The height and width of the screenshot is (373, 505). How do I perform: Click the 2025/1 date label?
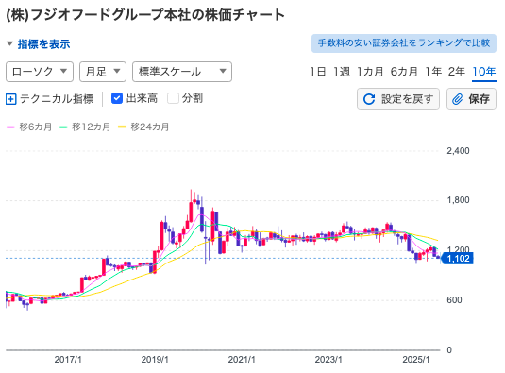(415, 360)
